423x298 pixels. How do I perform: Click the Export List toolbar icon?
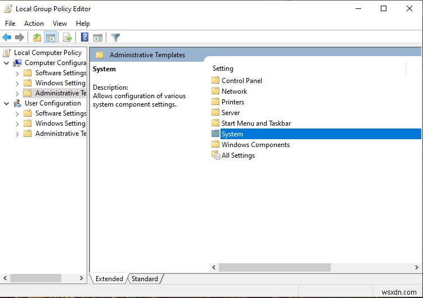(x=67, y=38)
